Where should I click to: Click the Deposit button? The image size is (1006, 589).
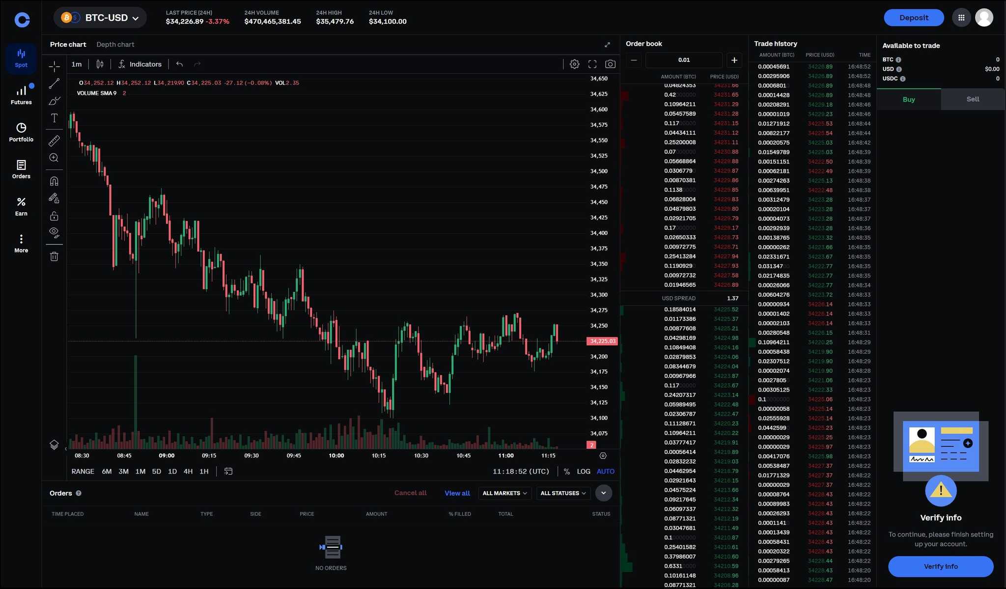click(913, 16)
